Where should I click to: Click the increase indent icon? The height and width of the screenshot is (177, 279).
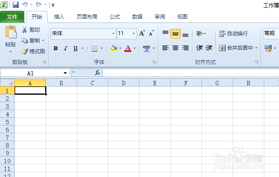click(x=209, y=48)
